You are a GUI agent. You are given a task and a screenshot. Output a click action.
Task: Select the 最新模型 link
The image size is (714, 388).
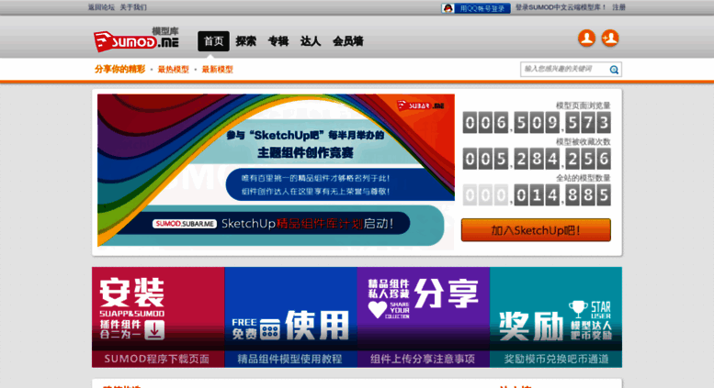pyautogui.click(x=217, y=70)
